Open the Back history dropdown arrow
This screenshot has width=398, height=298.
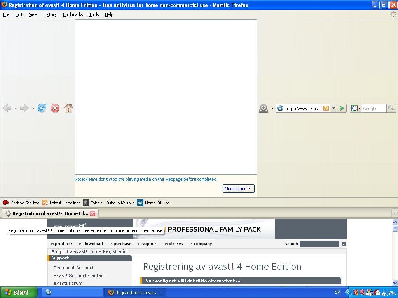coord(16,109)
